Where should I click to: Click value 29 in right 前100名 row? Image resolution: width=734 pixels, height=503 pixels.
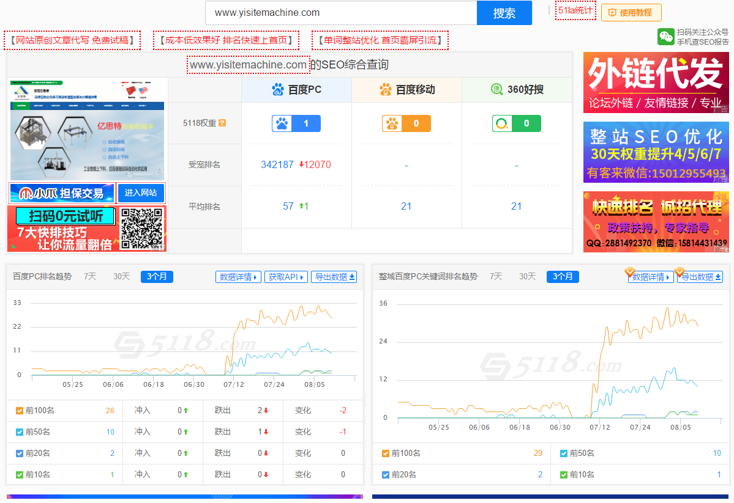pyautogui.click(x=538, y=453)
